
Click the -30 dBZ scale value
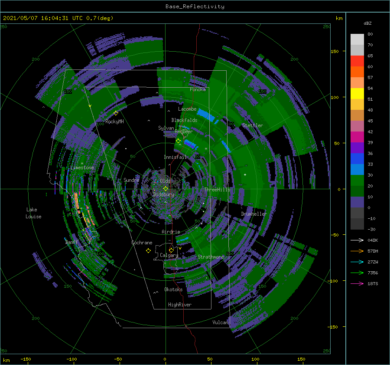372,229
